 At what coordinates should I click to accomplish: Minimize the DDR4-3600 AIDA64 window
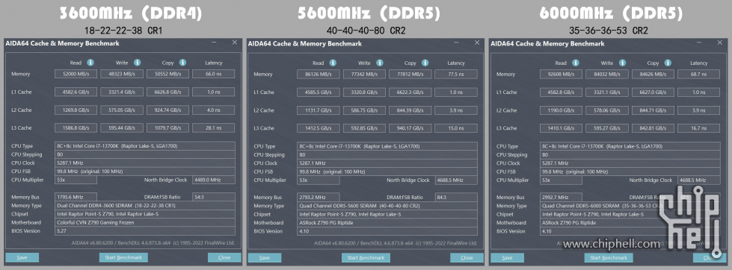pos(214,43)
